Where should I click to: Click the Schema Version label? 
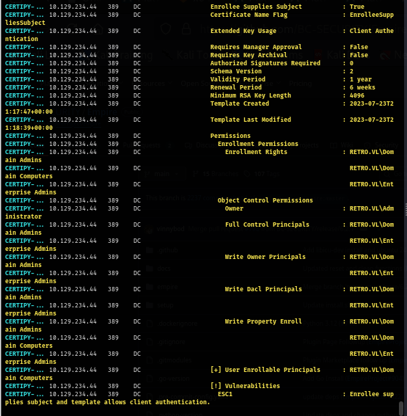point(236,71)
